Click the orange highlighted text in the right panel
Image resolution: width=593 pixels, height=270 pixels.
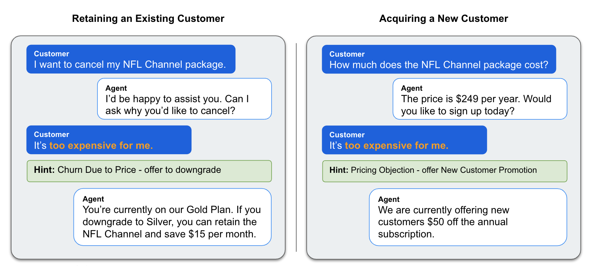tap(397, 146)
